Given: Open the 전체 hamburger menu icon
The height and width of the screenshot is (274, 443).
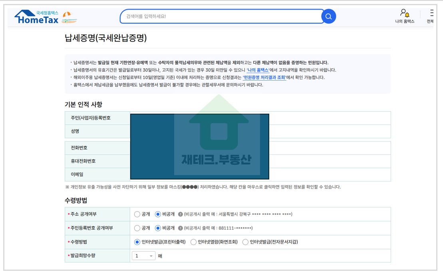Looking at the screenshot, I should (x=432, y=13).
